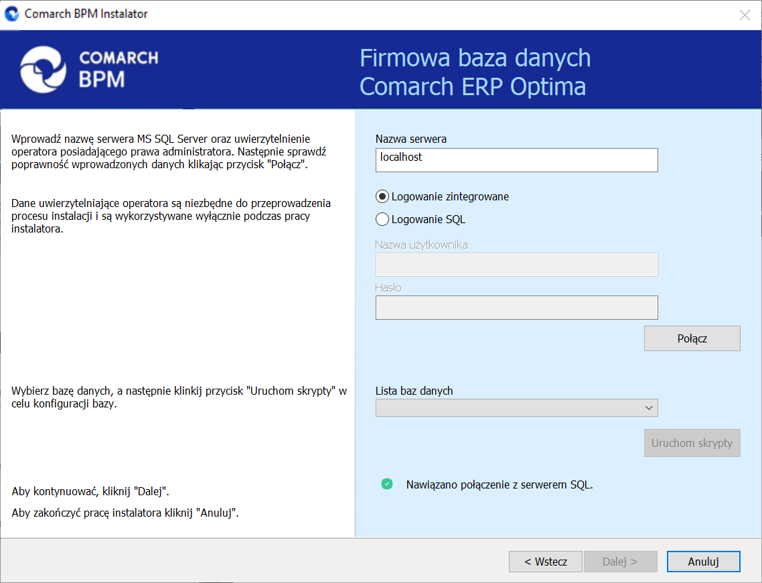Cancel the installer with Anuluj
The image size is (762, 583).
(x=703, y=562)
